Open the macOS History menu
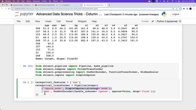196x110 pixels. tap(28, 1)
